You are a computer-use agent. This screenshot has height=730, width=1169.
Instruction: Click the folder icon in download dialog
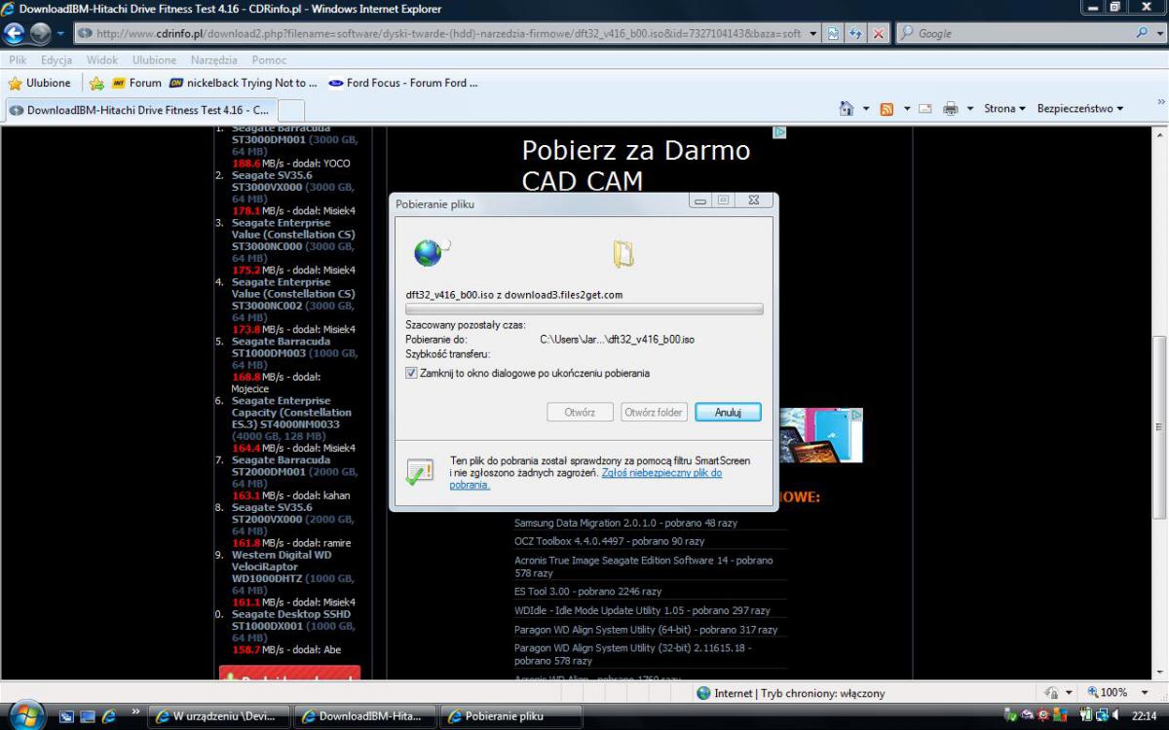point(623,253)
